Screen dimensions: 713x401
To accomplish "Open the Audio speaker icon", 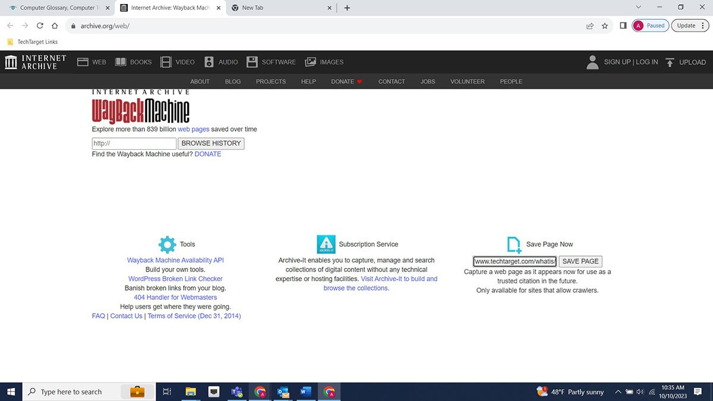I will click(x=209, y=62).
